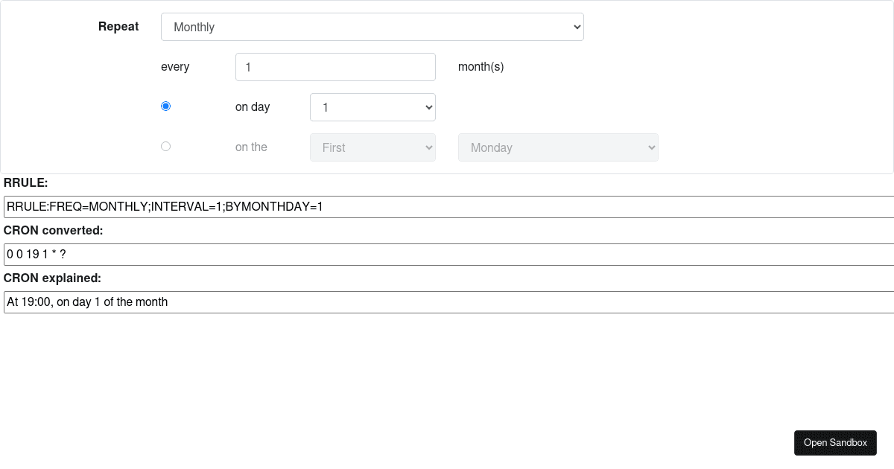Click the 'month(s)' unit label
The height and width of the screenshot is (469, 894).
[481, 66]
